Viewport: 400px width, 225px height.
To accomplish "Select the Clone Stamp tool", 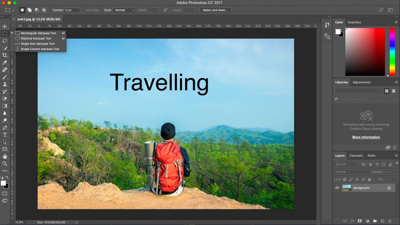I will click(x=5, y=84).
